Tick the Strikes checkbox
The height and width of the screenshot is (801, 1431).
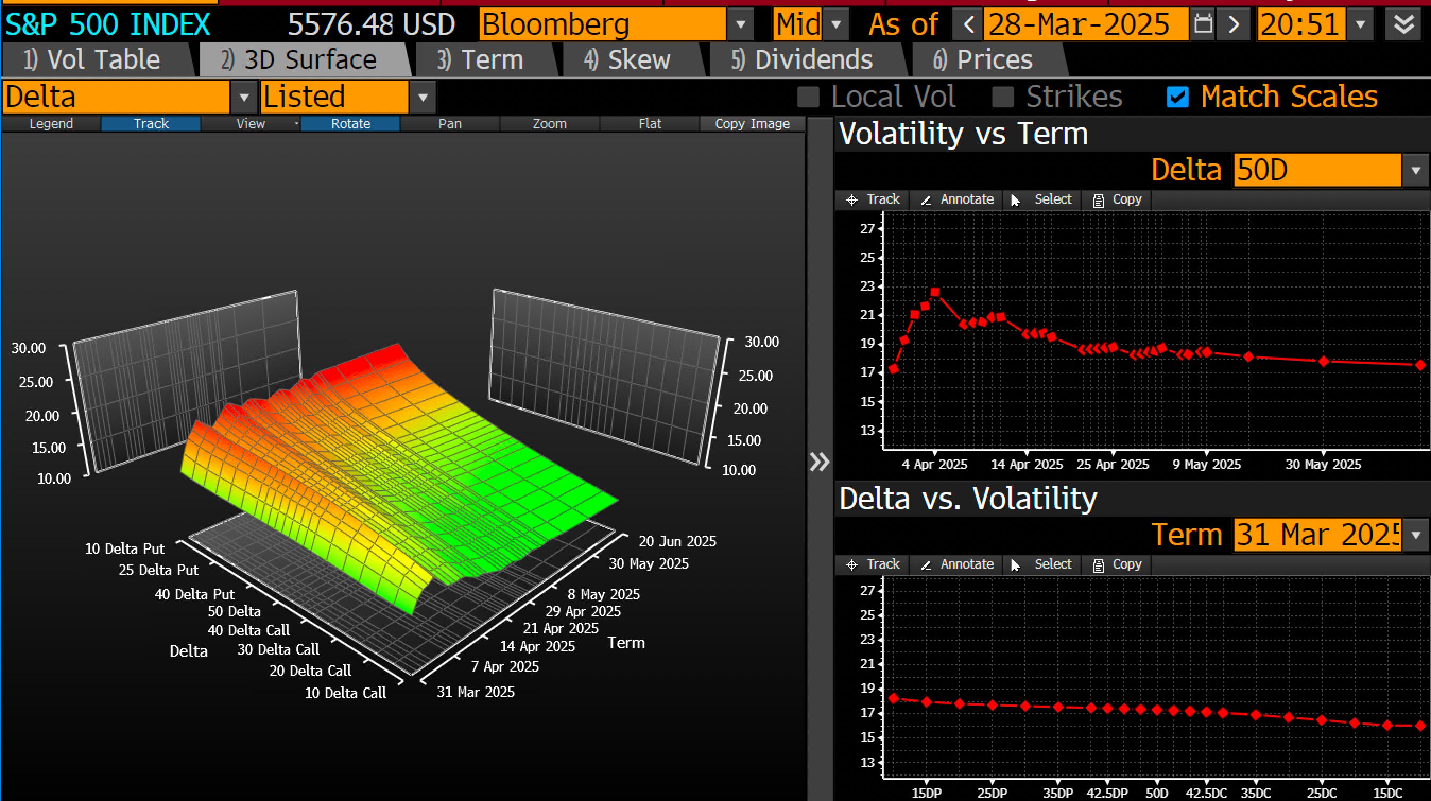click(x=1003, y=97)
